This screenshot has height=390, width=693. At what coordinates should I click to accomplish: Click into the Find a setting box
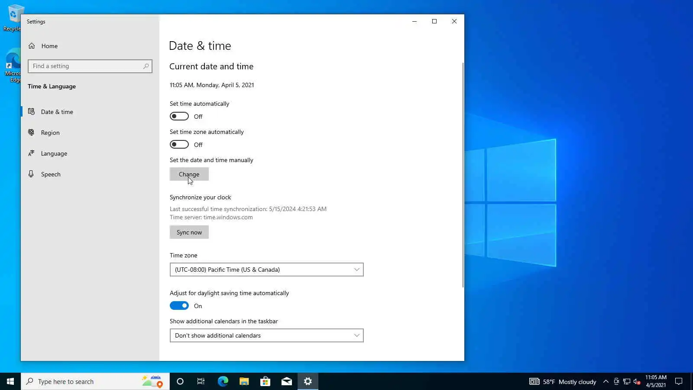90,66
